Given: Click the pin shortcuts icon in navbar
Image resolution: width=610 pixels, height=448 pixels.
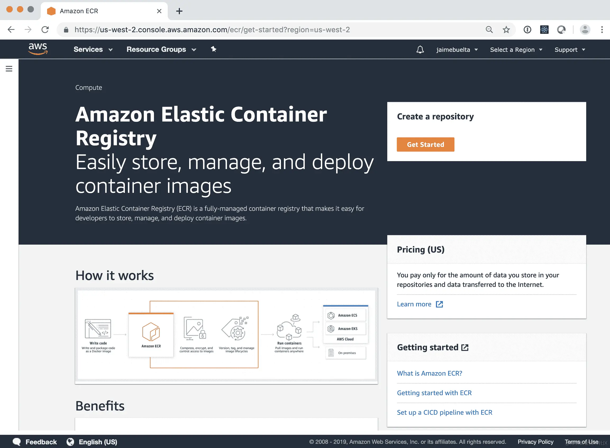Looking at the screenshot, I should (x=213, y=49).
